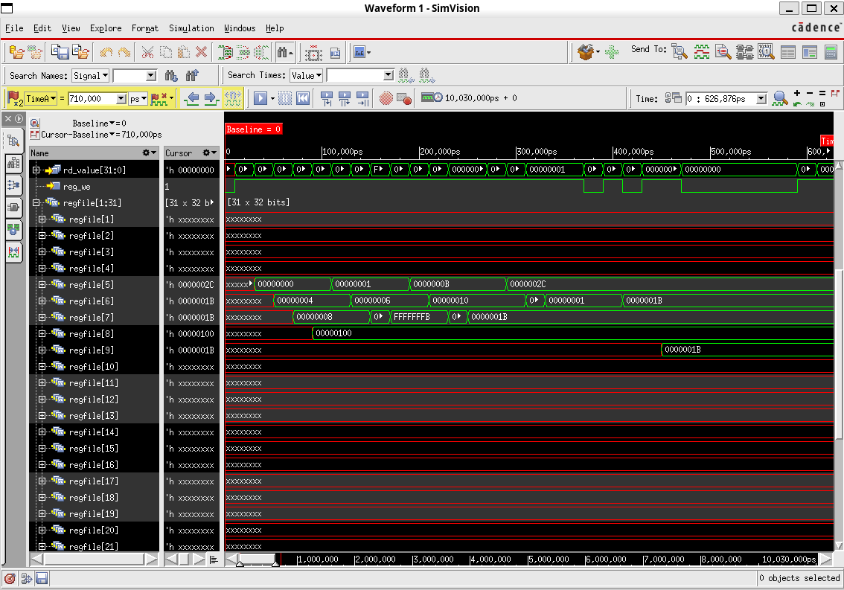This screenshot has height=590, width=844.
Task: Click the time range field 0 : 626,876ps
Action: pos(720,98)
